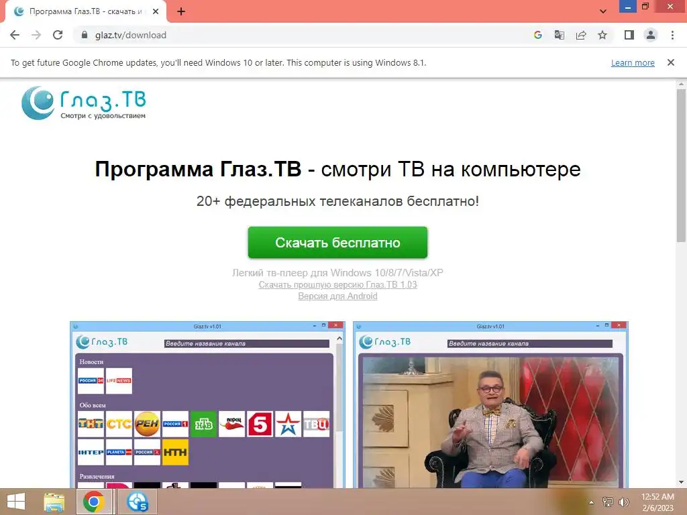Click the forward navigation arrow
This screenshot has width=687, height=515.
click(36, 35)
